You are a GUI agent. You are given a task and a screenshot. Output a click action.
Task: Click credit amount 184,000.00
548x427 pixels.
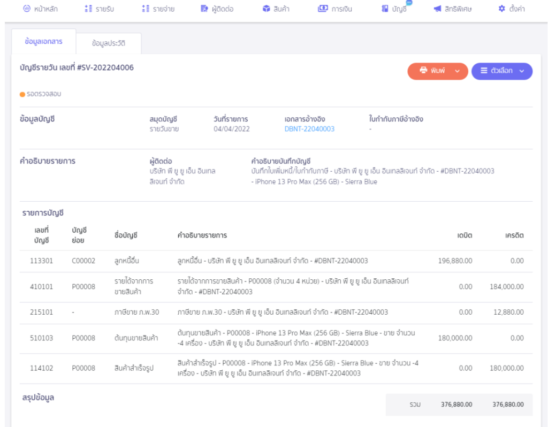tap(507, 286)
